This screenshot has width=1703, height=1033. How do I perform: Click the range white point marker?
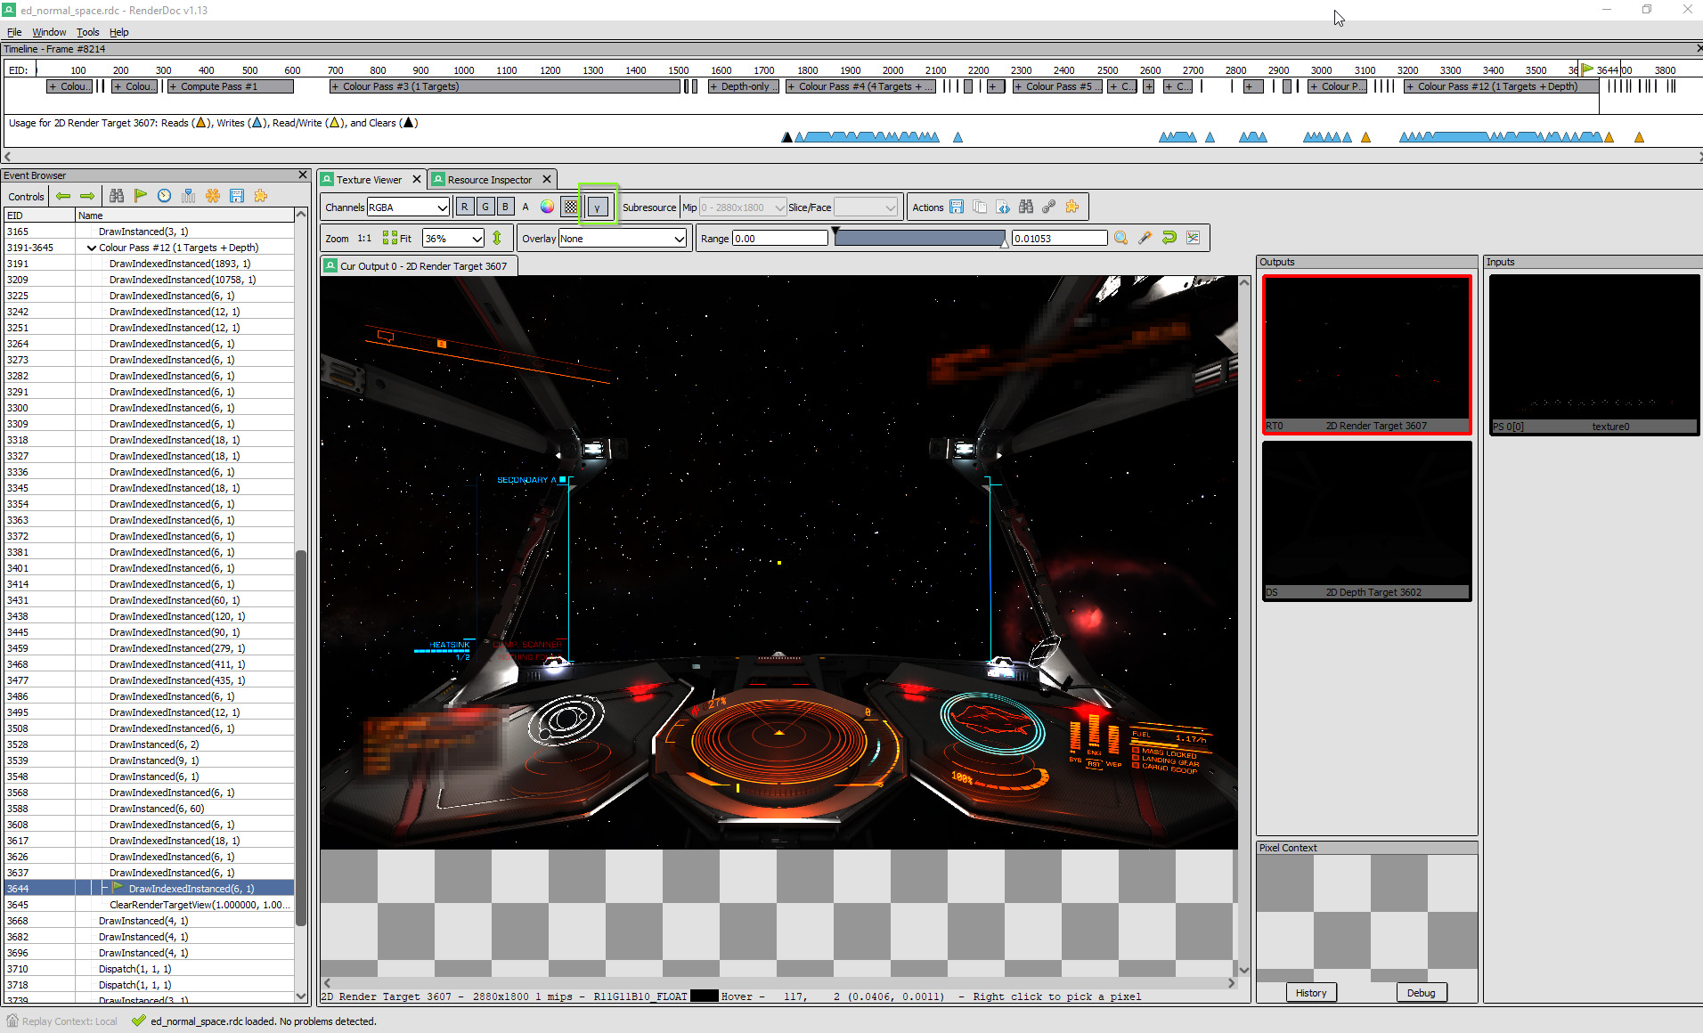[1005, 243]
